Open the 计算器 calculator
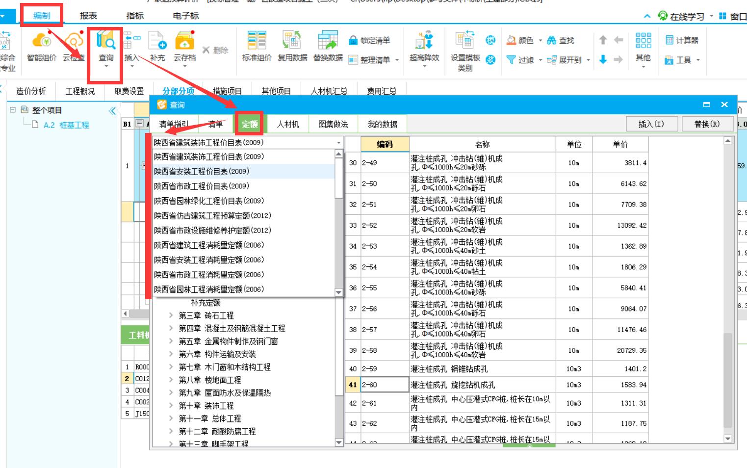Viewport: 747px width, 468px height. (682, 40)
